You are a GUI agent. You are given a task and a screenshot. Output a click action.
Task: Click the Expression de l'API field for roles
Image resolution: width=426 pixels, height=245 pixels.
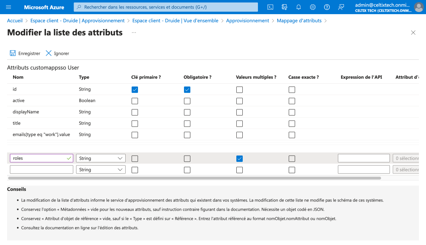(x=364, y=158)
